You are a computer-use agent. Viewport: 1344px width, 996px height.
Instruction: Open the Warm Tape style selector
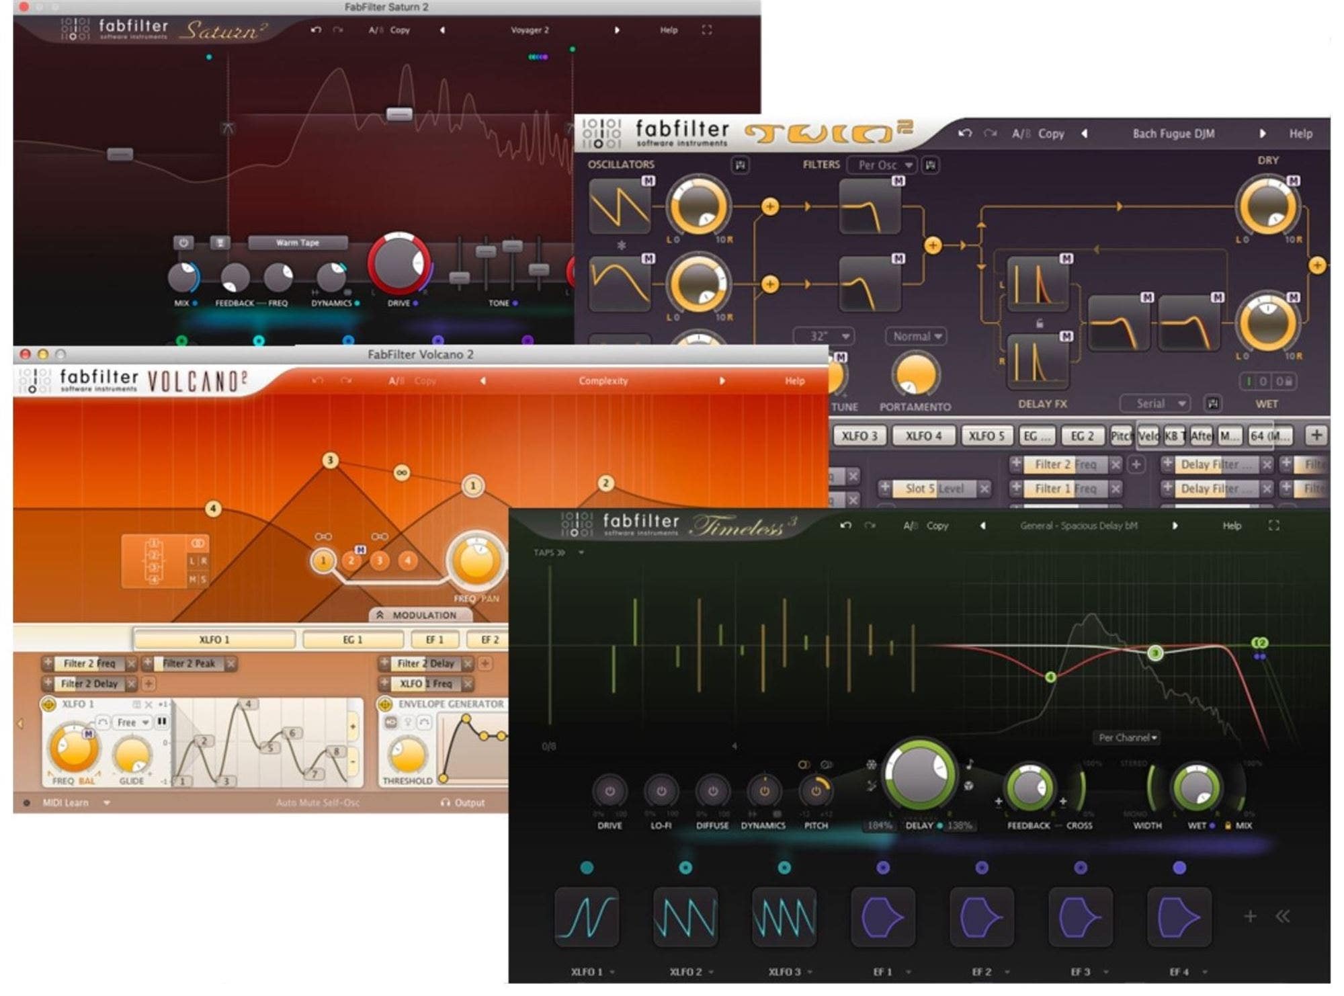click(x=298, y=243)
